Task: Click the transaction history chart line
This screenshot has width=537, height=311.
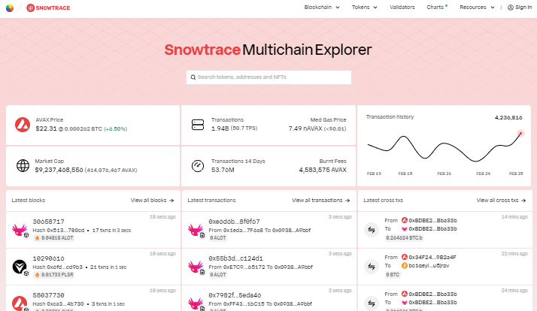Action: 444,148
